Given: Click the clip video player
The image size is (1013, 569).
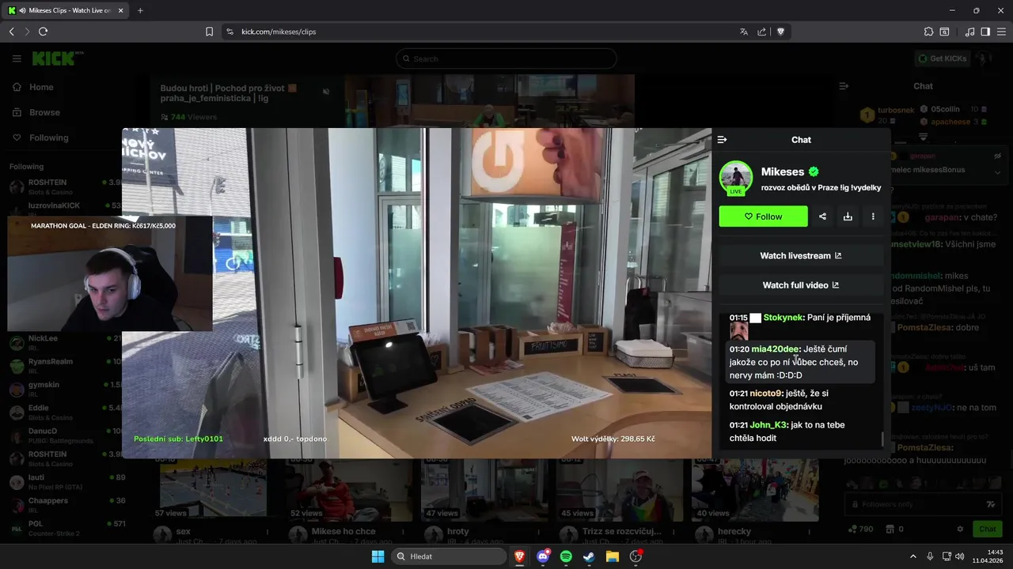Looking at the screenshot, I should point(416,293).
